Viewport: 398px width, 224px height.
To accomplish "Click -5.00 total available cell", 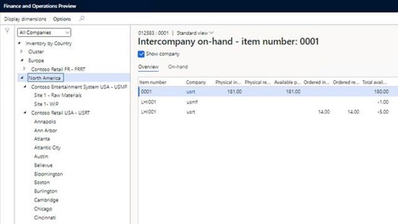I will point(383,112).
